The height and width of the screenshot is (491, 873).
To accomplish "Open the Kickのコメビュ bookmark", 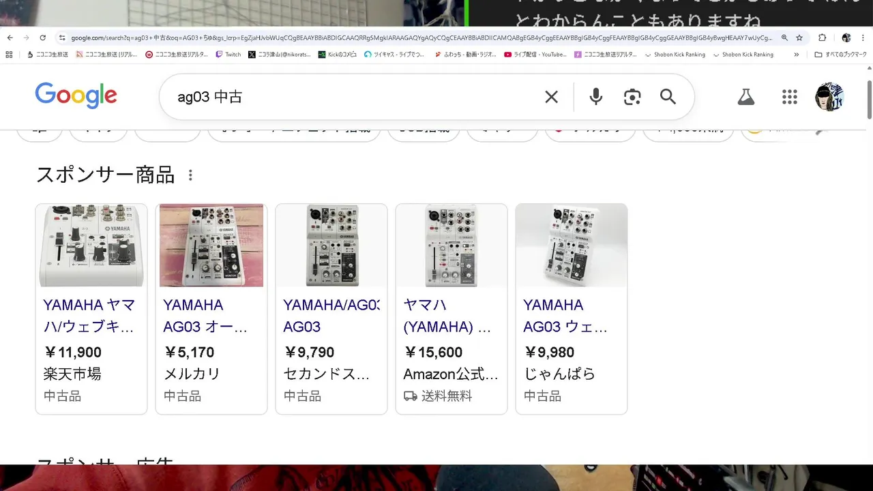I will tap(338, 55).
